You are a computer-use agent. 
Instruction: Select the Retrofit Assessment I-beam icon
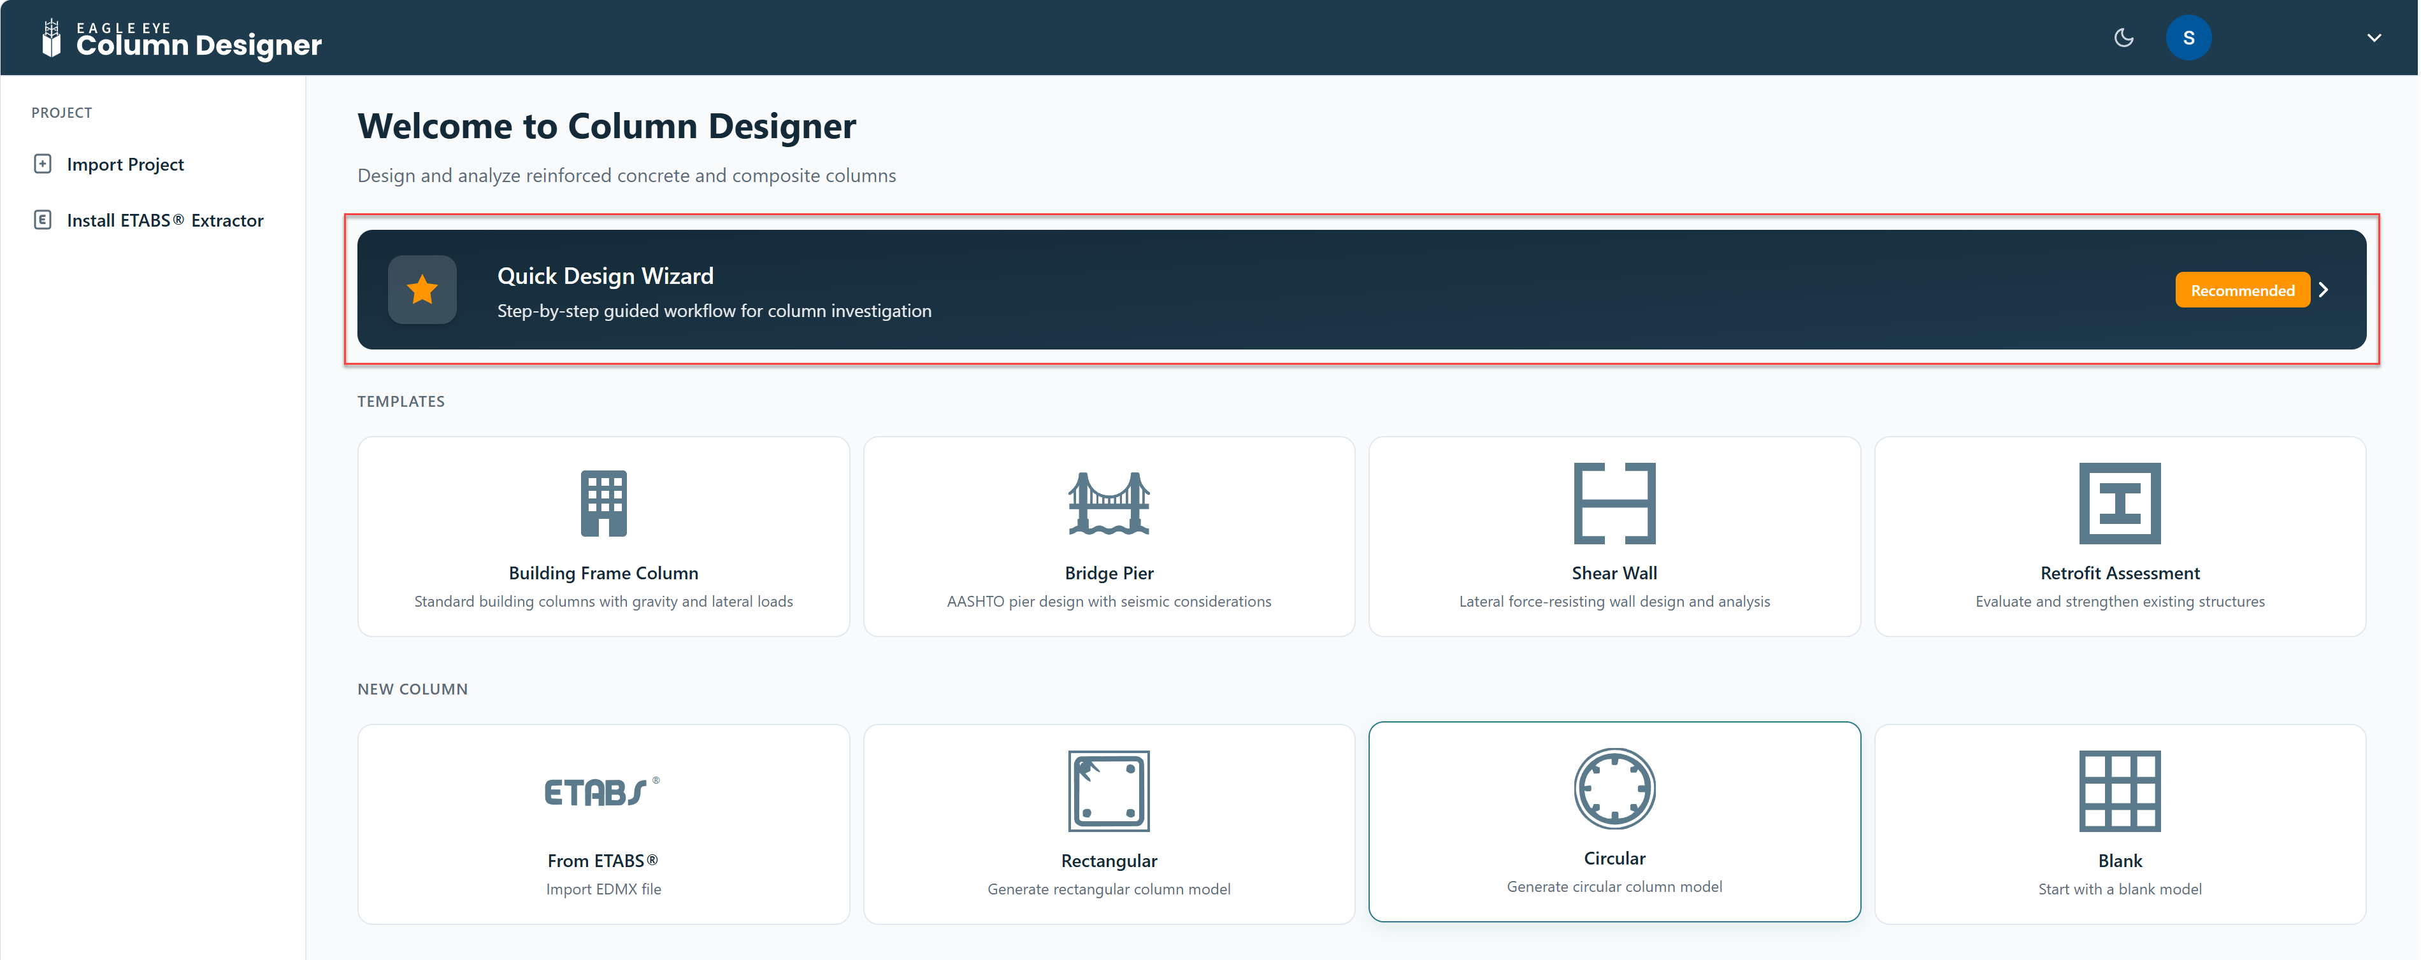pyautogui.click(x=2119, y=504)
